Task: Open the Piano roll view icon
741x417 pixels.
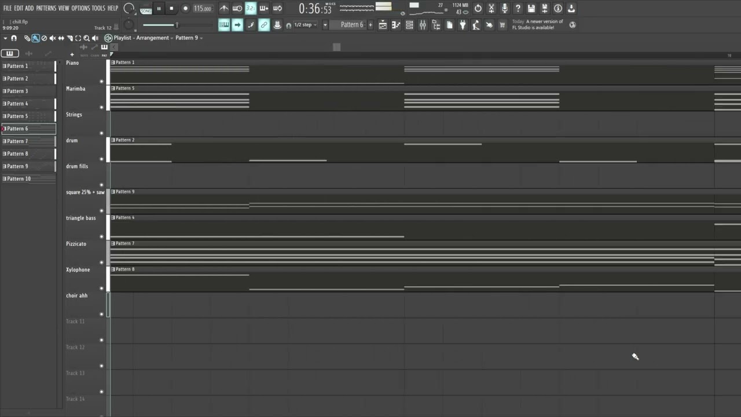Action: [x=396, y=25]
